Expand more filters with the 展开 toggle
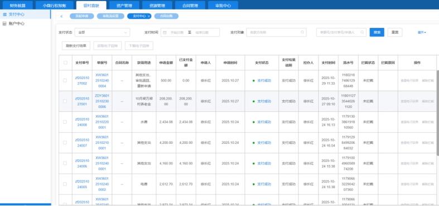The width and height of the screenshot is (439, 206). tap(422, 32)
